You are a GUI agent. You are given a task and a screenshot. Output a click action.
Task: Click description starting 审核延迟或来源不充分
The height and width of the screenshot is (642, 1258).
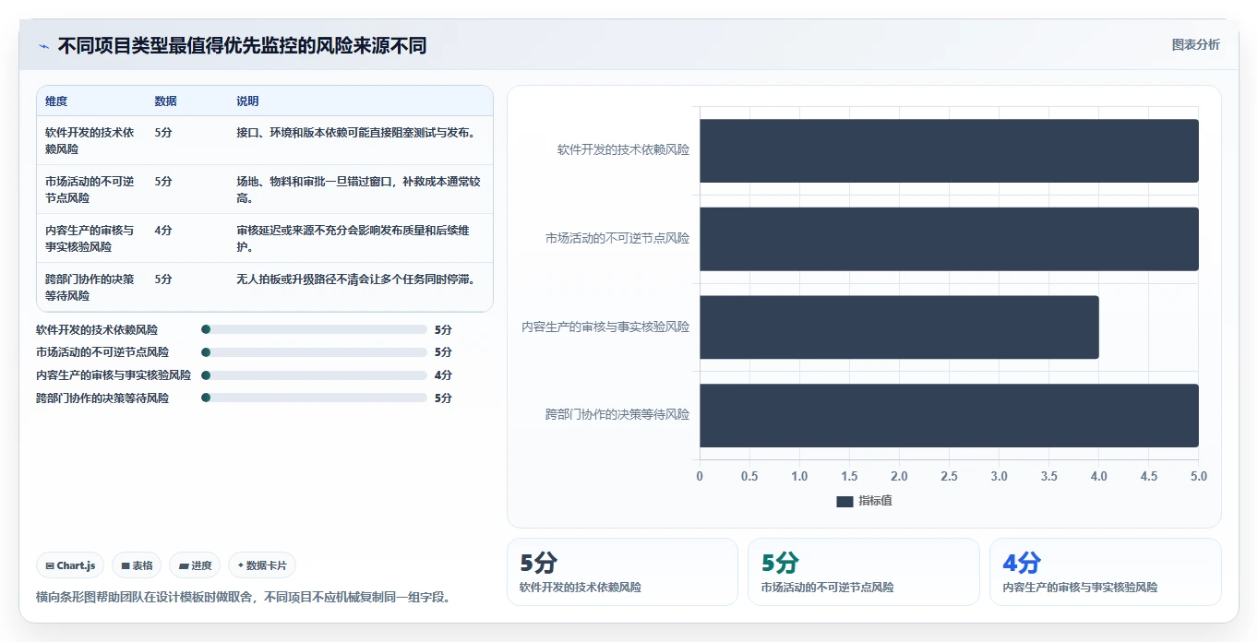click(353, 238)
